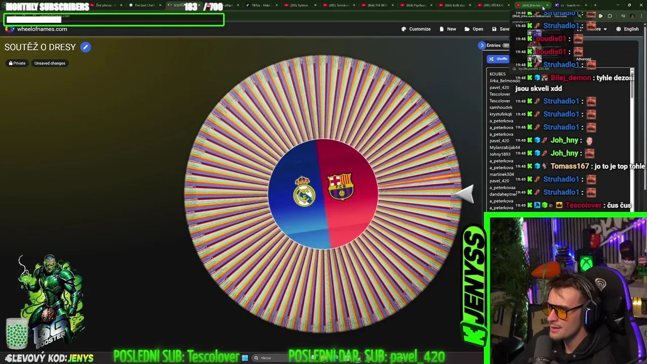Select the a_peterkovaa entry line
Image resolution: width=647 pixels, height=364 pixels.
[x=502, y=188]
